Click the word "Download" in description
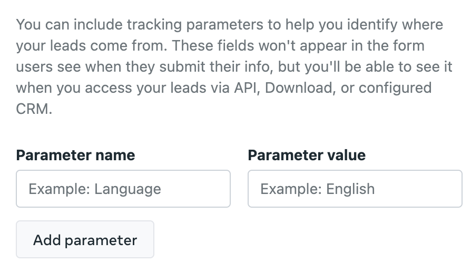471x272 pixels. (299, 88)
